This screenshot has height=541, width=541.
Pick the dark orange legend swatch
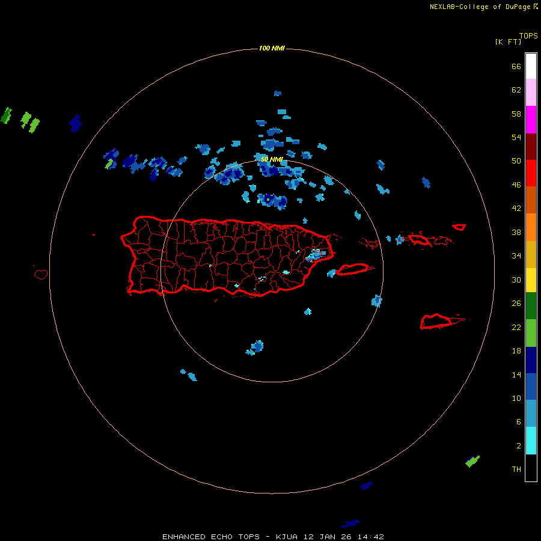(531, 200)
